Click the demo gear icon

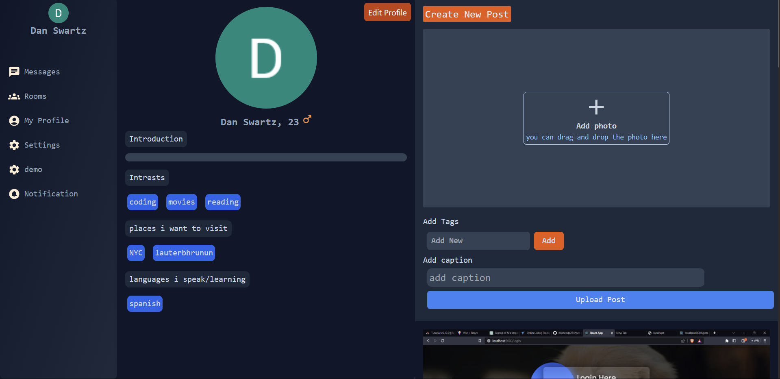14,170
